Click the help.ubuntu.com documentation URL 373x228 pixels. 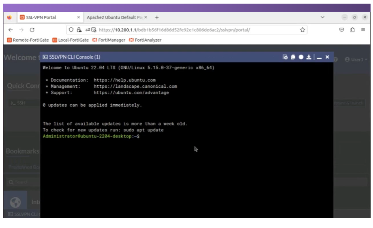point(124,80)
